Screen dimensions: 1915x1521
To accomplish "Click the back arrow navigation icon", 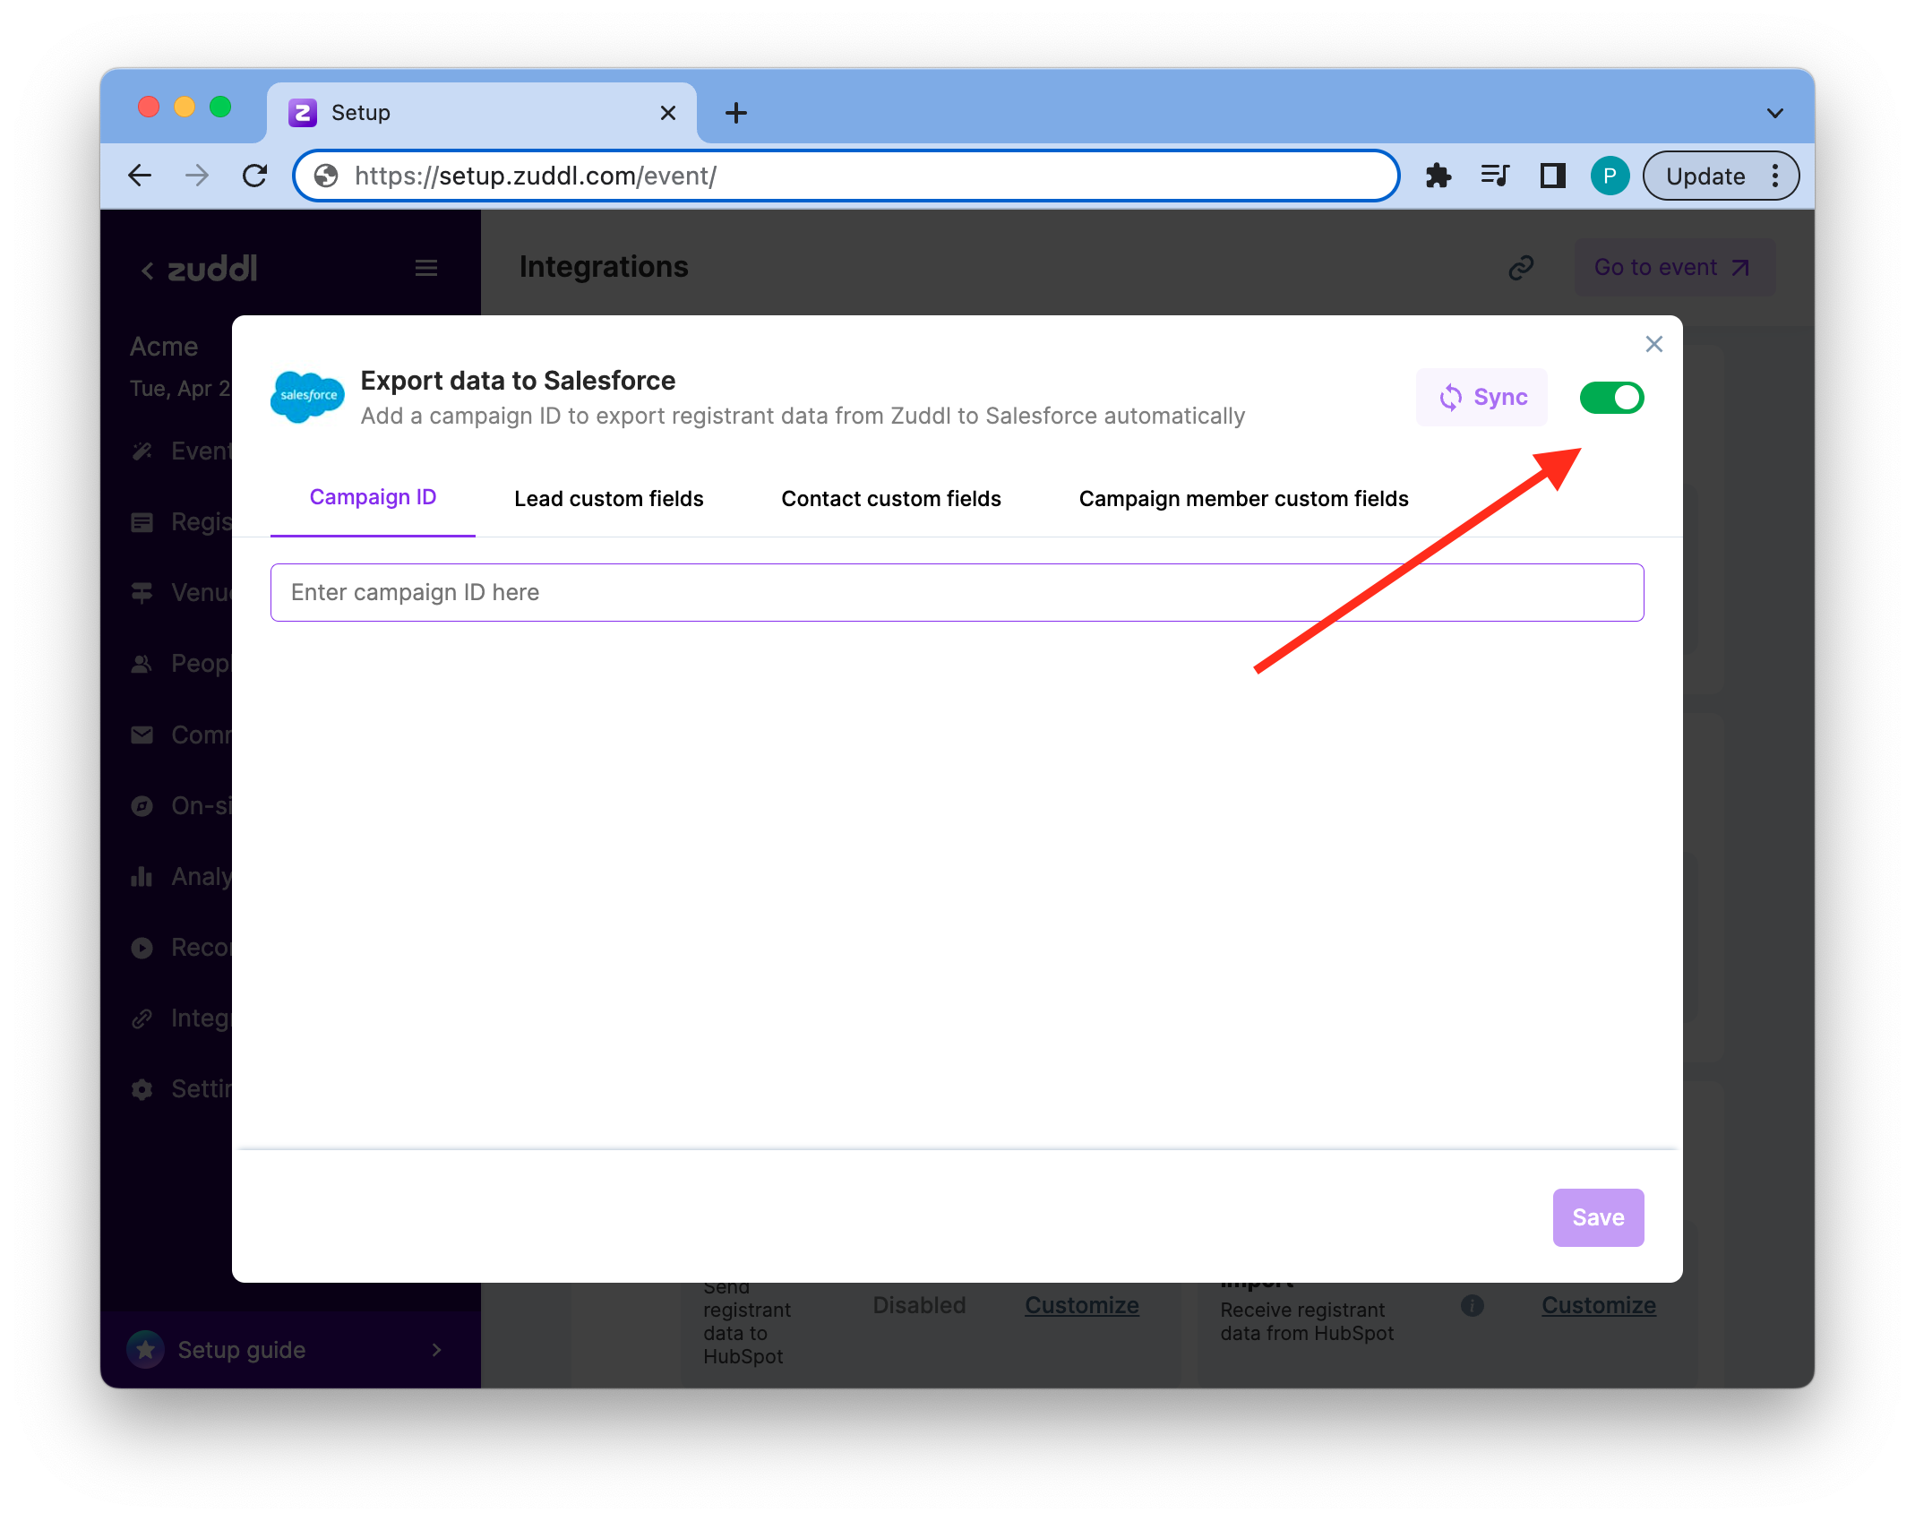I will [x=140, y=174].
